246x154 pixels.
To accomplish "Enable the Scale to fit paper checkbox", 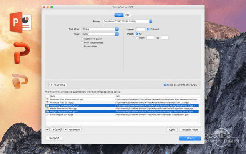I will tap(82, 38).
